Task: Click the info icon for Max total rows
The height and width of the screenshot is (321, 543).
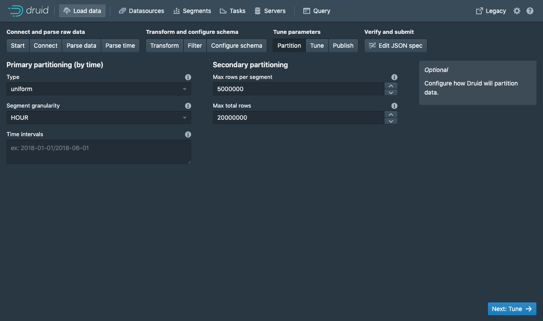Action: (394, 106)
